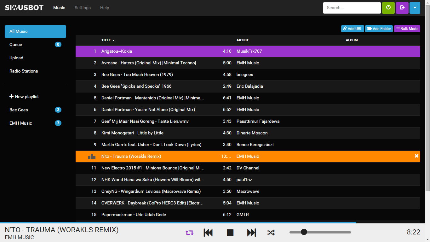Toggle shuffle mode icon
The height and width of the screenshot is (242, 430).
[271, 233]
